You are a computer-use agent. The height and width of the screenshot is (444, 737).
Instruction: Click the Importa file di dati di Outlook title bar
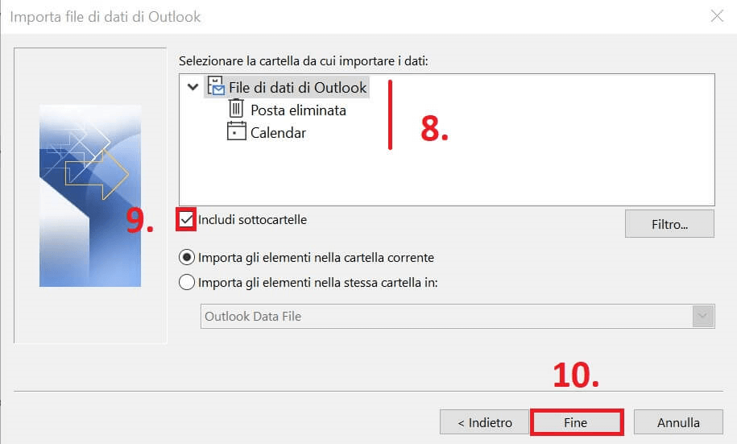322,16
